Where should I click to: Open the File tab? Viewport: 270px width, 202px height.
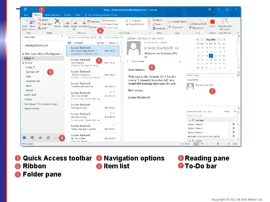click(26, 15)
